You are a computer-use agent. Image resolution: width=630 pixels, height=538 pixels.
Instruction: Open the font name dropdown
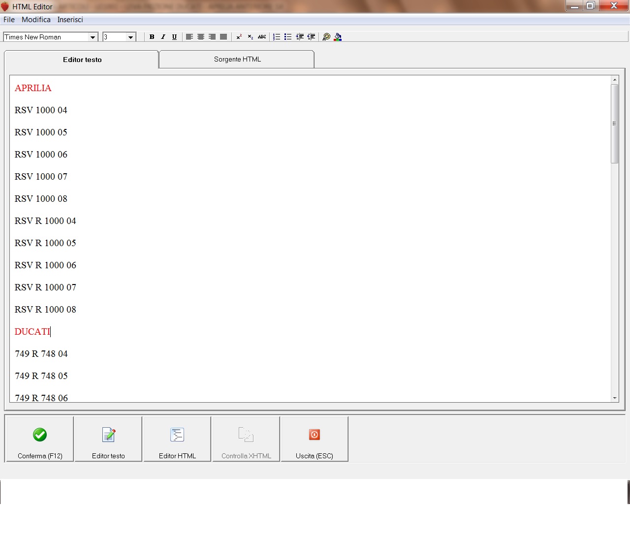pyautogui.click(x=93, y=37)
